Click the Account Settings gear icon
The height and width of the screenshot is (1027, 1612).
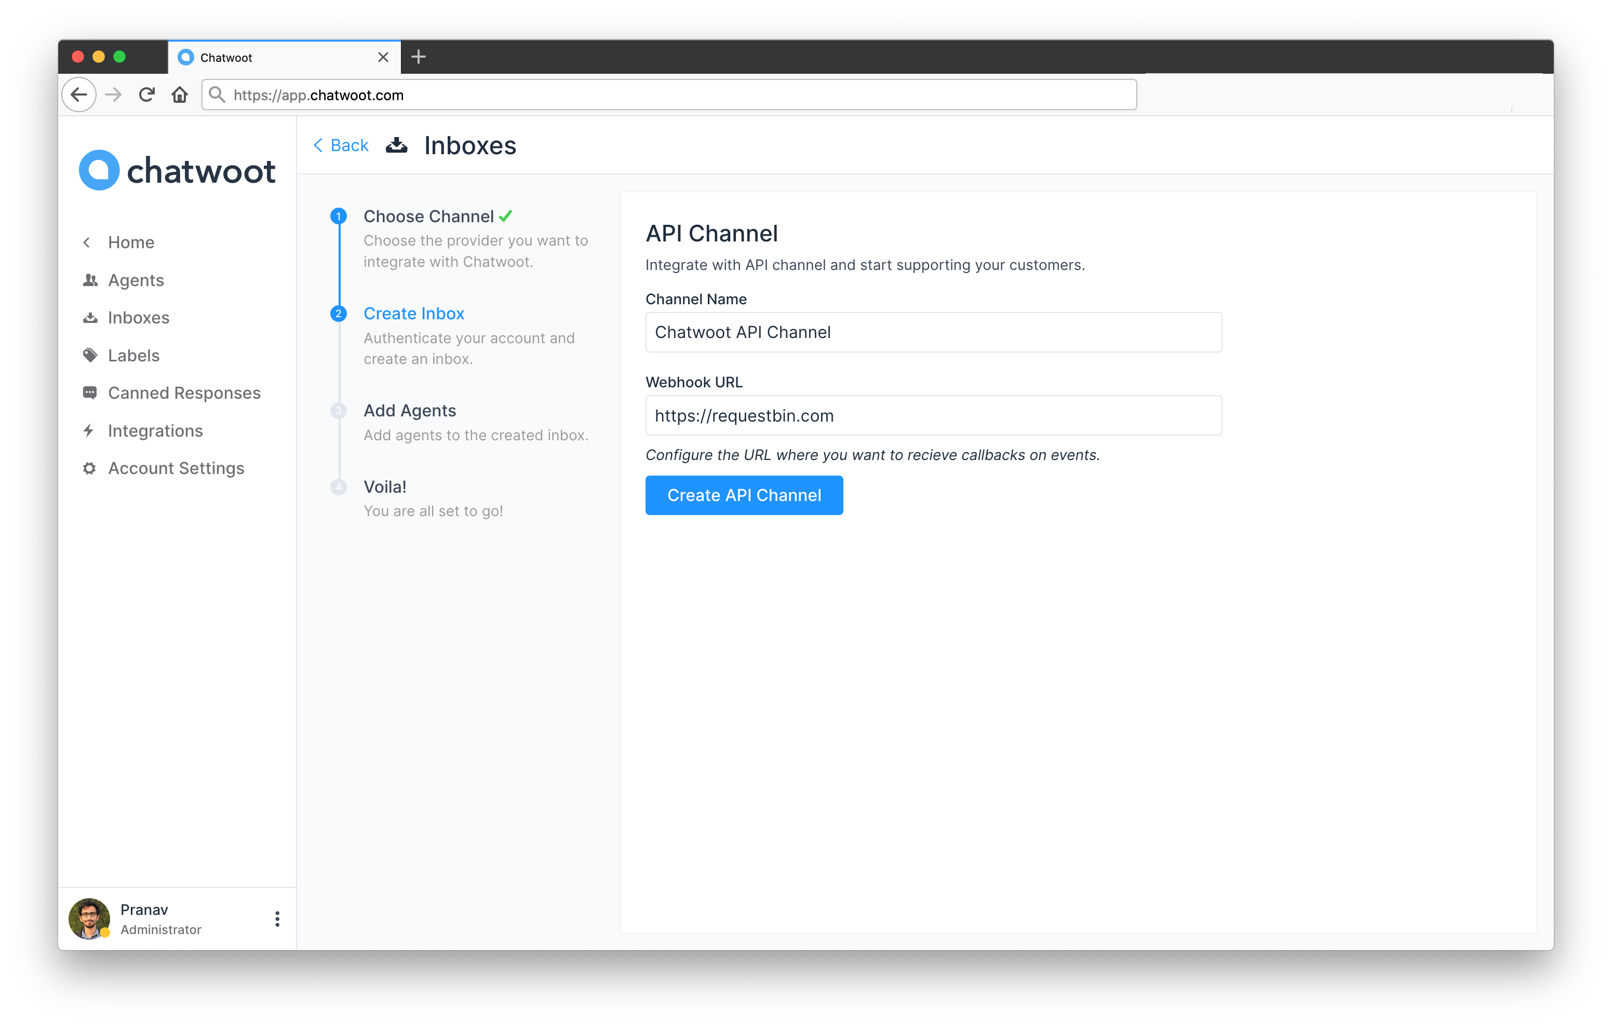point(90,468)
